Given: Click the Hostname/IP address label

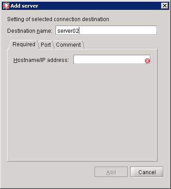Looking at the screenshot, I should tap(41, 60).
